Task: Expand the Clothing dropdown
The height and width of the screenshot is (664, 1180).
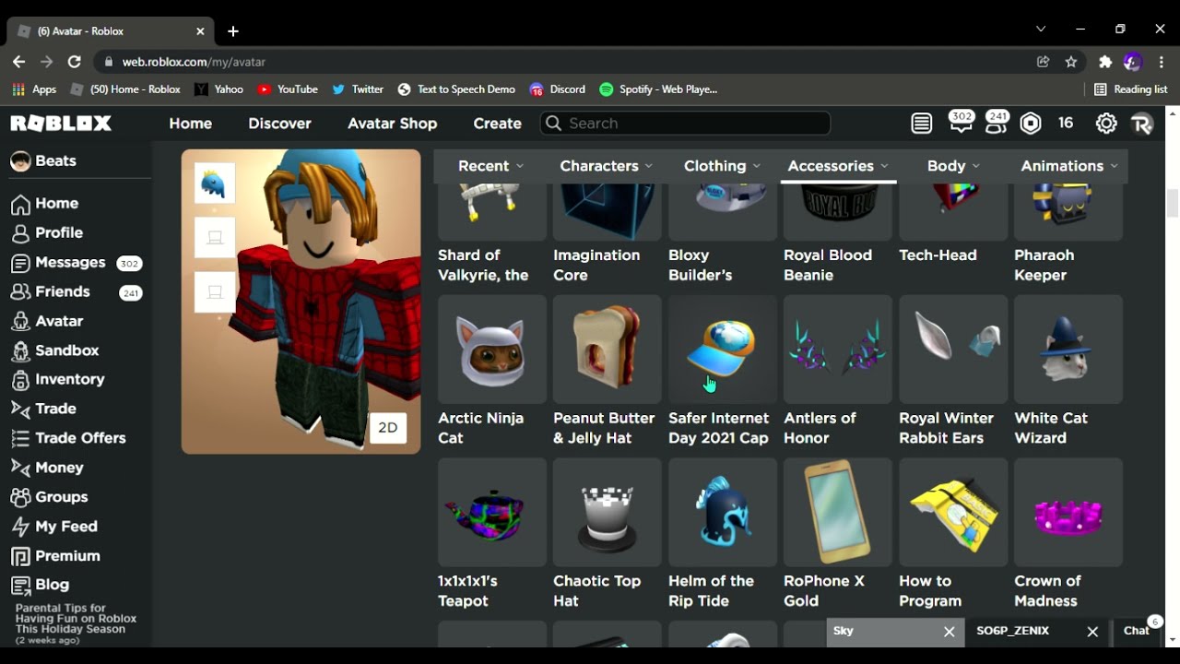Action: 723,166
